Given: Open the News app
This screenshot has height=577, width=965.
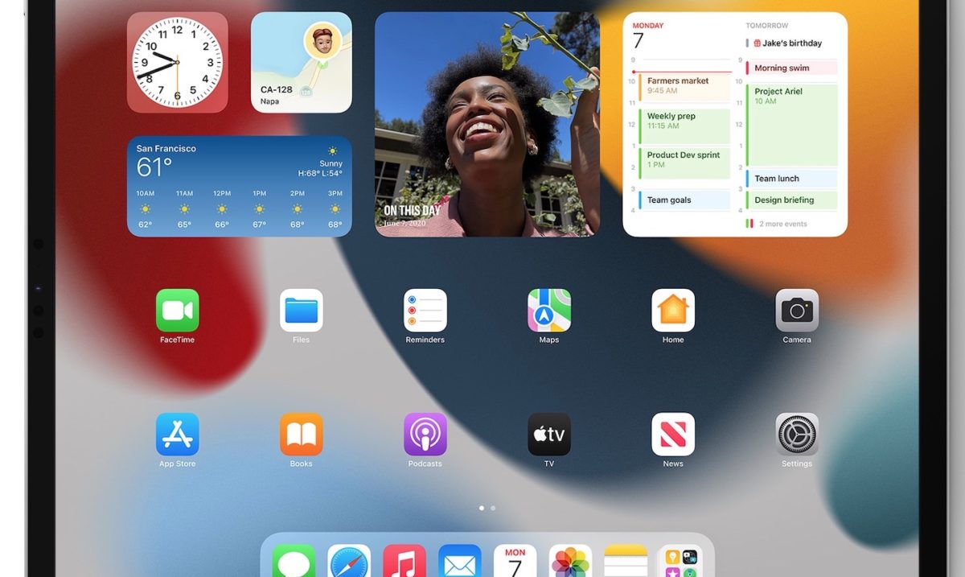Looking at the screenshot, I should pyautogui.click(x=673, y=435).
